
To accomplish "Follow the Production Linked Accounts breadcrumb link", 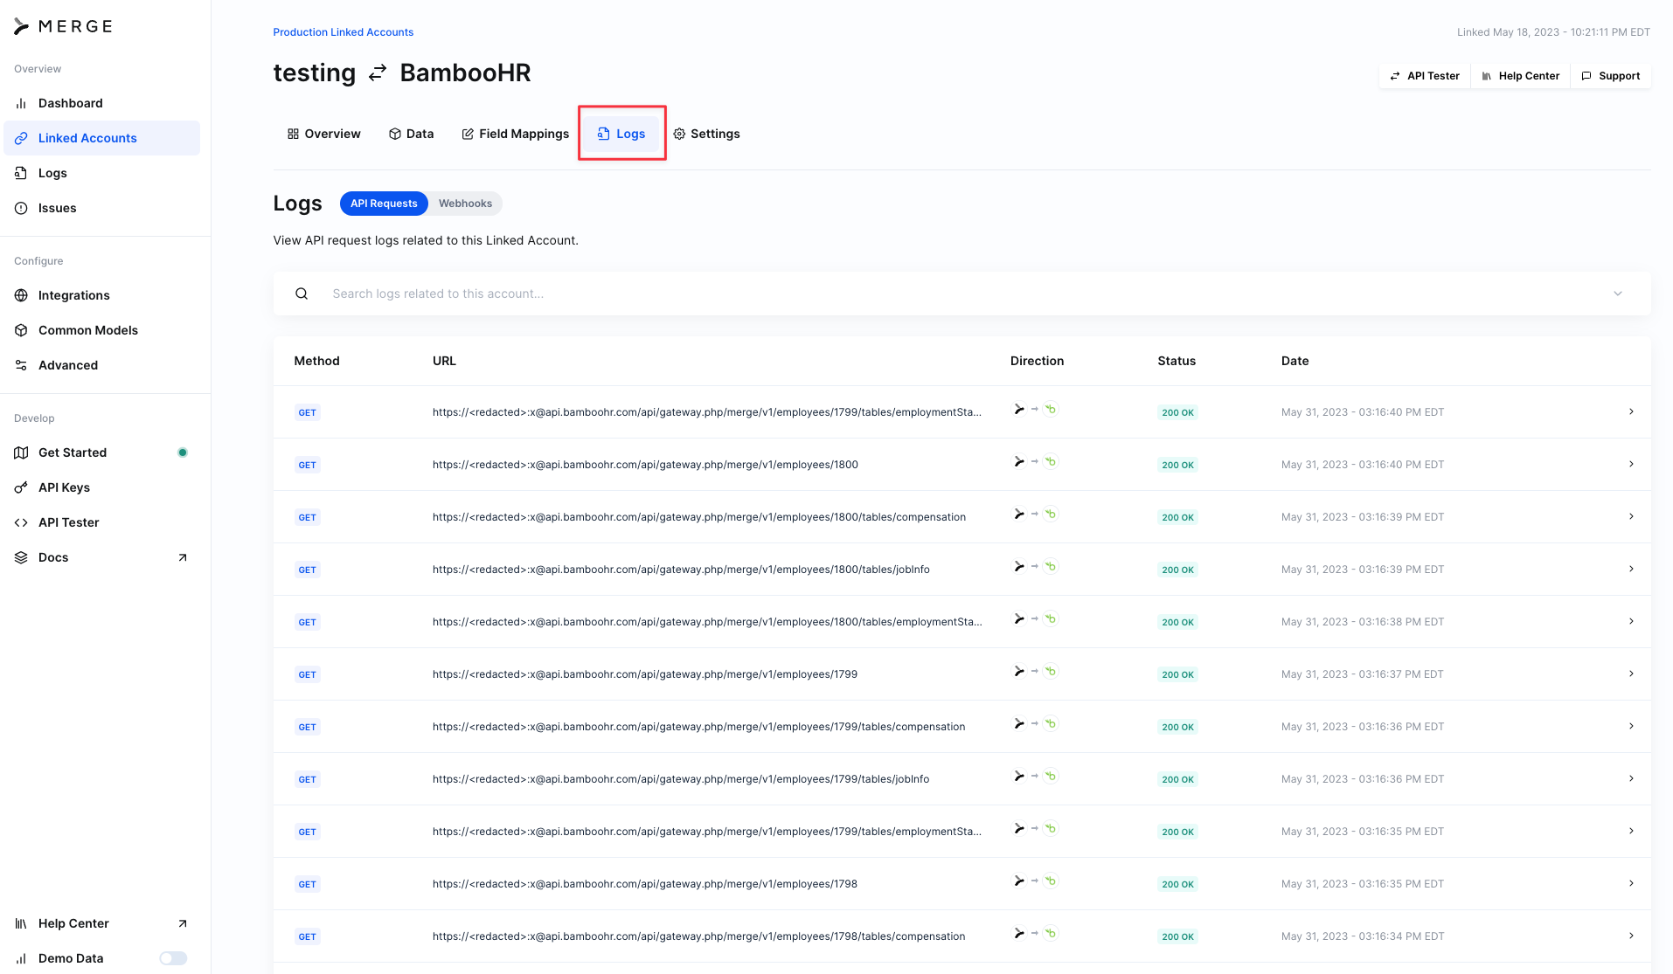I will pos(343,32).
